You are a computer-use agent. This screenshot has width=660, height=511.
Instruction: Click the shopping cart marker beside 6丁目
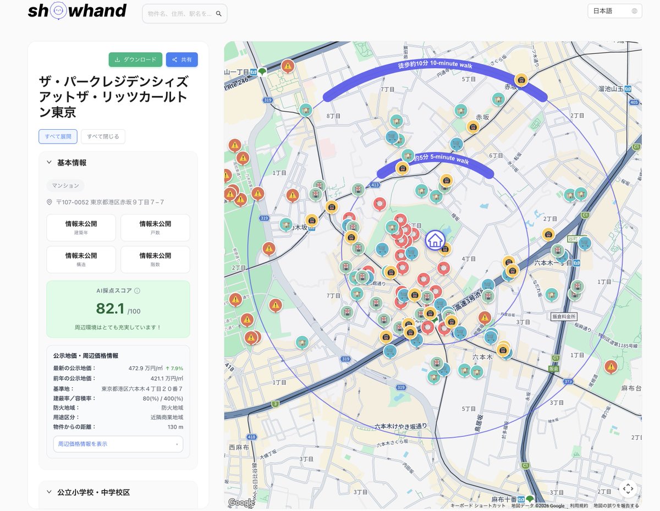tap(456, 144)
